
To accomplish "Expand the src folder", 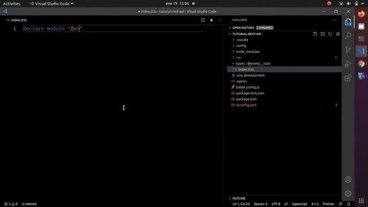I will (x=238, y=57).
